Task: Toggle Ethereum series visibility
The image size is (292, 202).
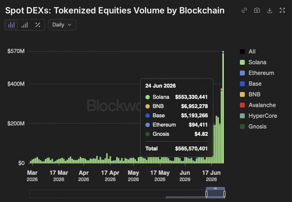Action: 257,73
